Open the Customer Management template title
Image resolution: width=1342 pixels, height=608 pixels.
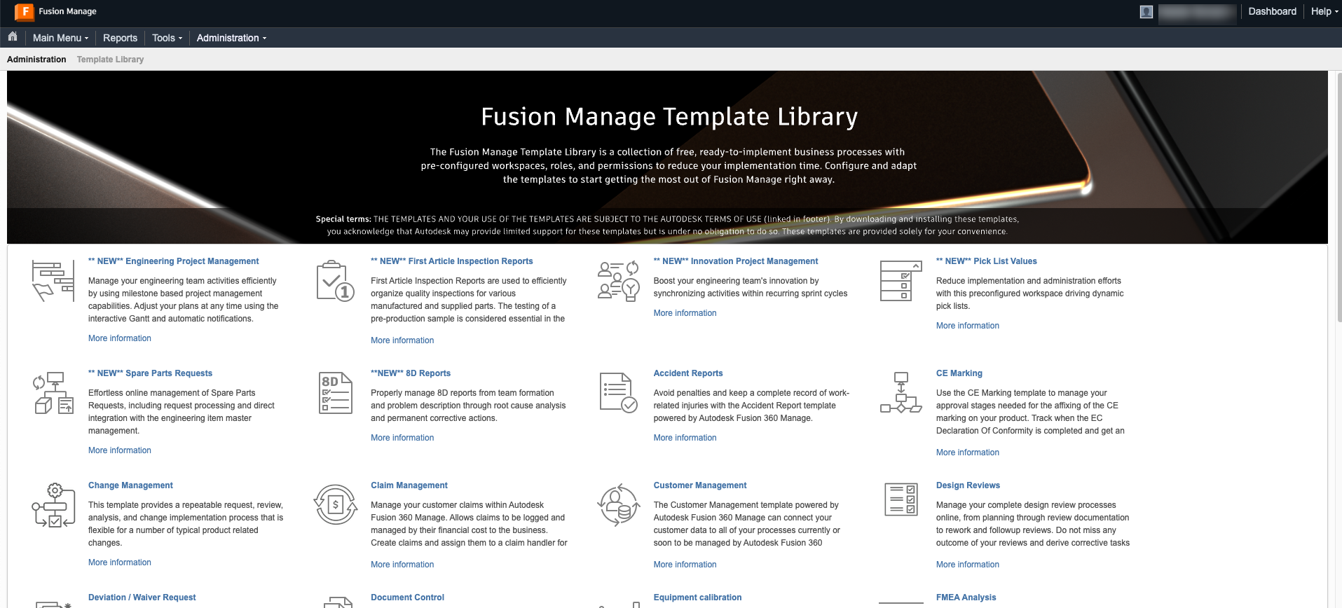click(699, 485)
